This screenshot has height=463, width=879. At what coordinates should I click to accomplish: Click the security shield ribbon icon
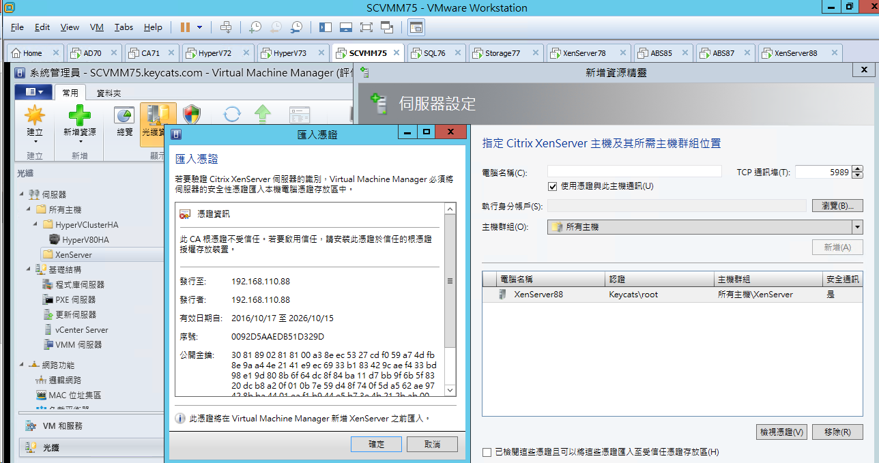[x=192, y=116]
